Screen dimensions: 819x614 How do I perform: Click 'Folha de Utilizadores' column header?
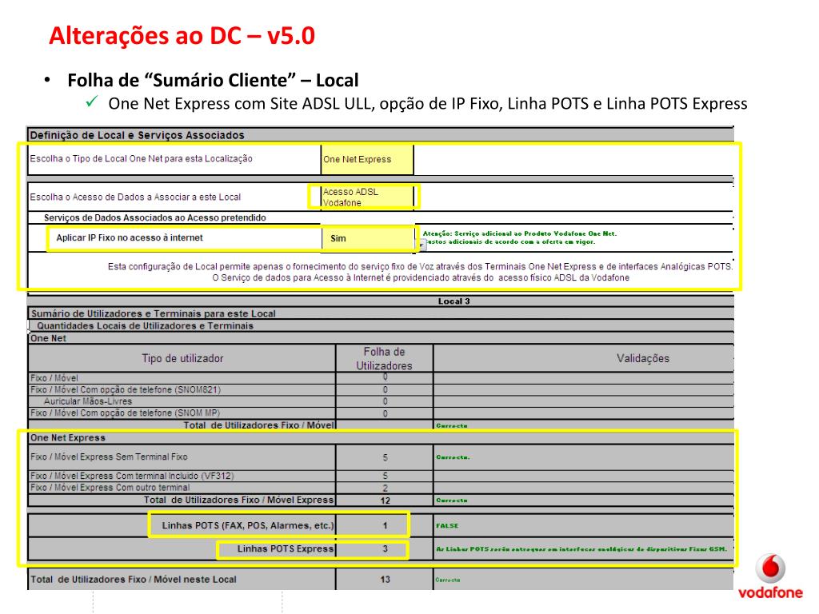tap(385, 359)
